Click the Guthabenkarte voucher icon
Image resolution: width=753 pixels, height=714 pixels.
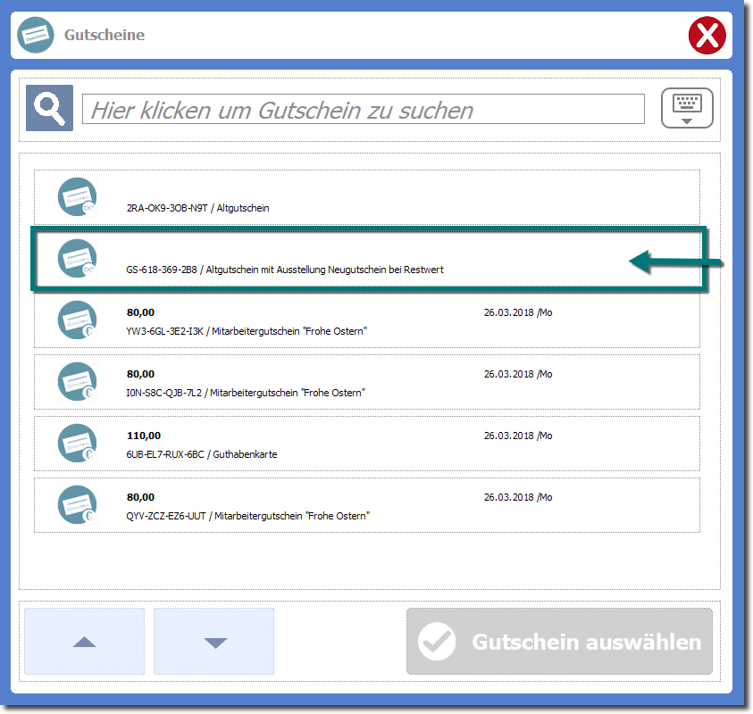tap(77, 444)
